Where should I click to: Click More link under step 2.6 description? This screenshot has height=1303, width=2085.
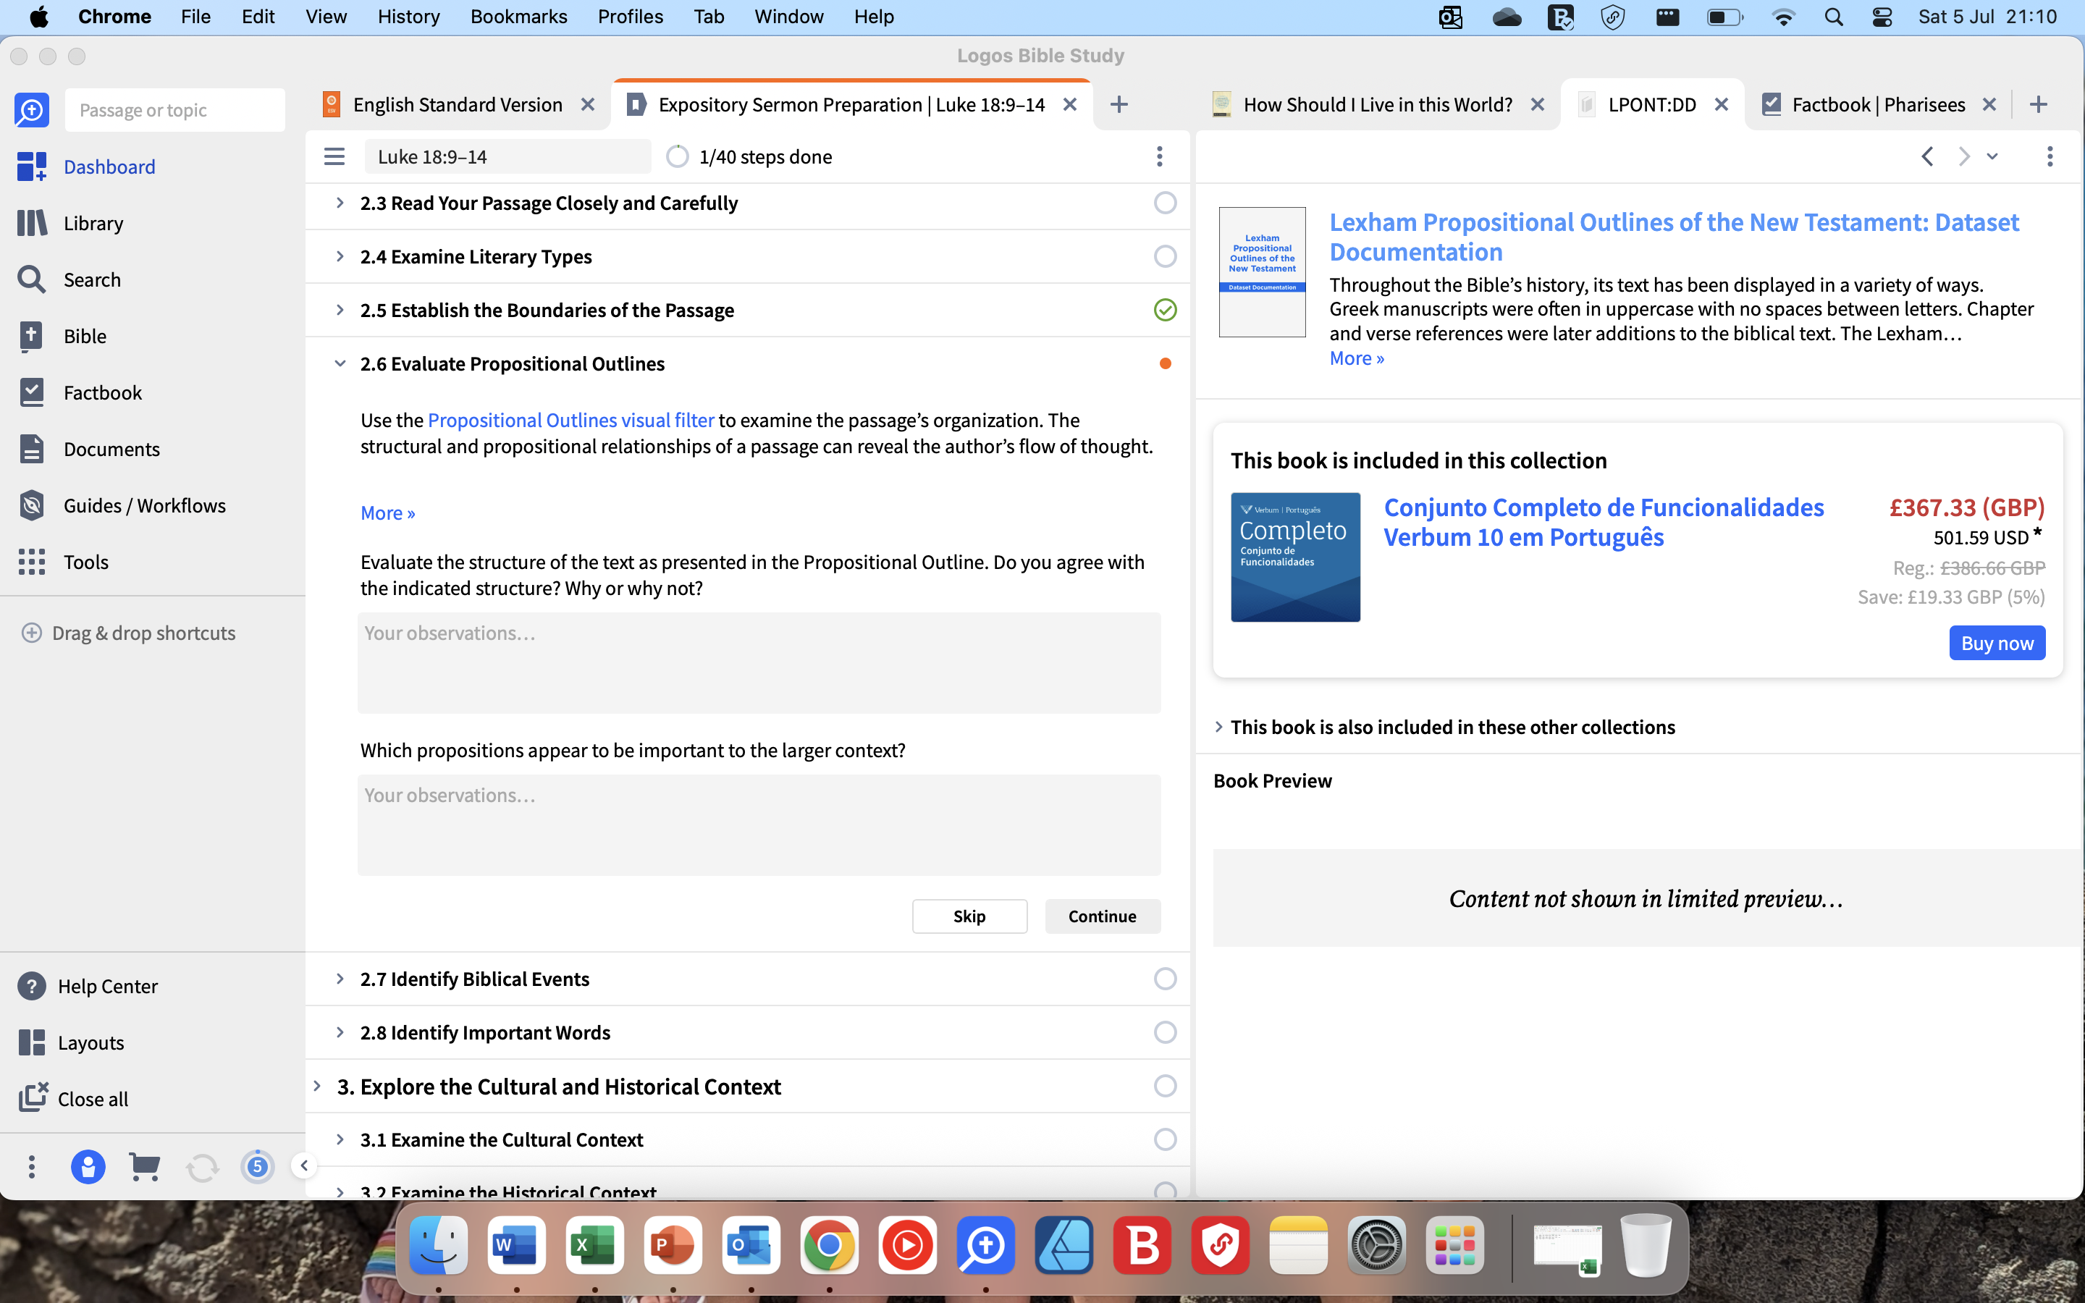click(388, 513)
